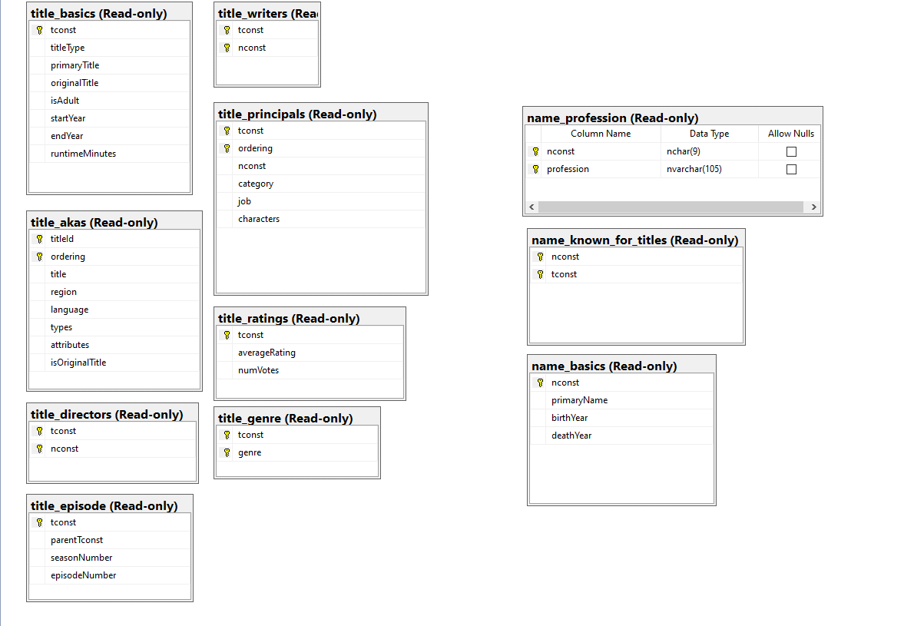Image resolution: width=914 pixels, height=626 pixels.
Task: Click the left scroll arrow in name_profession
Action: 532,207
